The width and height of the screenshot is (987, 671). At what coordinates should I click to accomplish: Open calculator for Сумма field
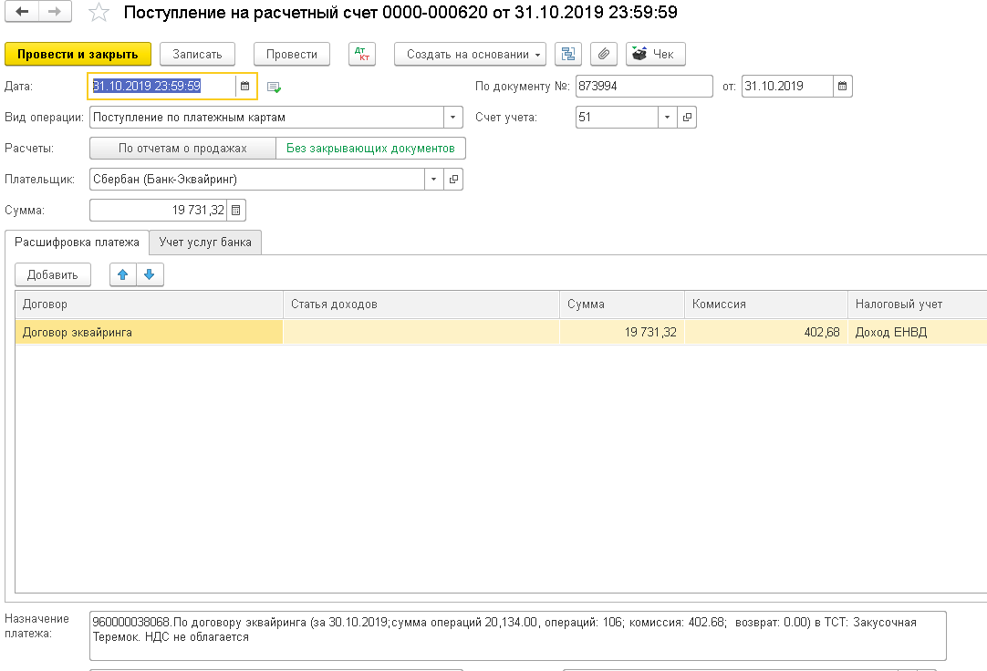[235, 211]
